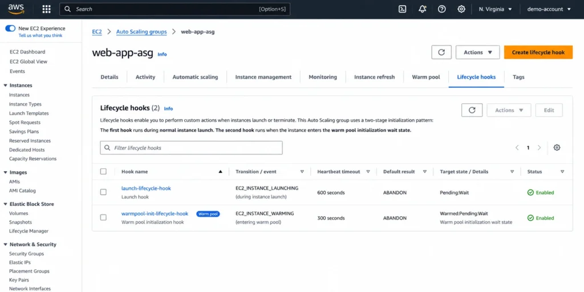
Task: Open EC2 Dashboard in sidebar
Action: coord(27,52)
